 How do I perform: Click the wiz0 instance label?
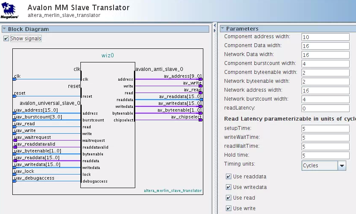108,55
